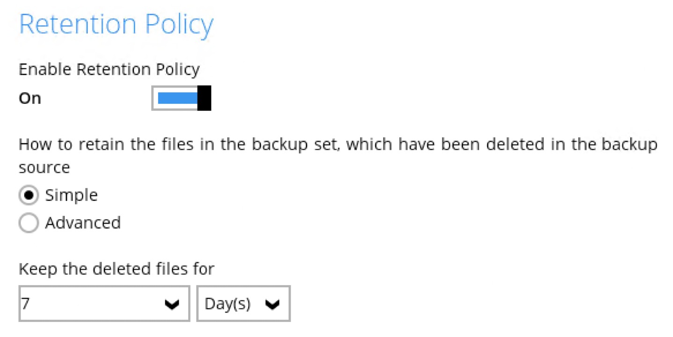Click the "Day(s)" text in the unit selector
Screen dimensions: 673x337
pyautogui.click(x=227, y=304)
